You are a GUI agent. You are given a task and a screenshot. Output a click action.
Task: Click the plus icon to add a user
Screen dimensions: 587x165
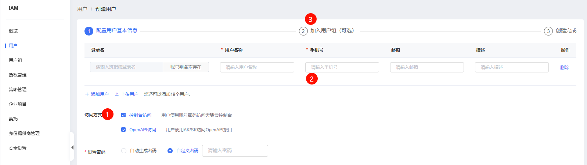click(87, 94)
